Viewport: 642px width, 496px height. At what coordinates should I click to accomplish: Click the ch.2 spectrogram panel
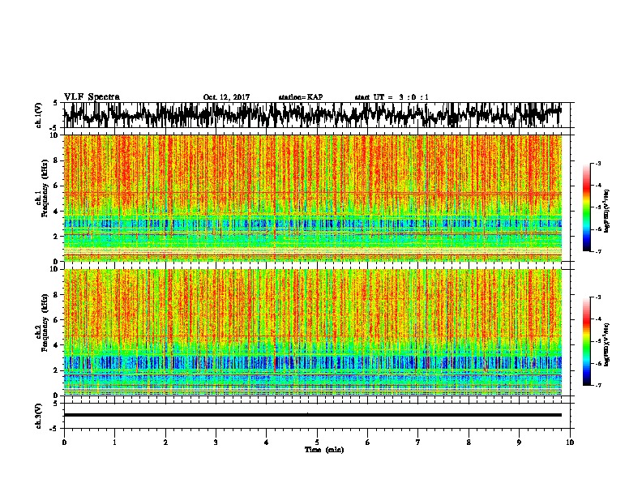coord(313,332)
